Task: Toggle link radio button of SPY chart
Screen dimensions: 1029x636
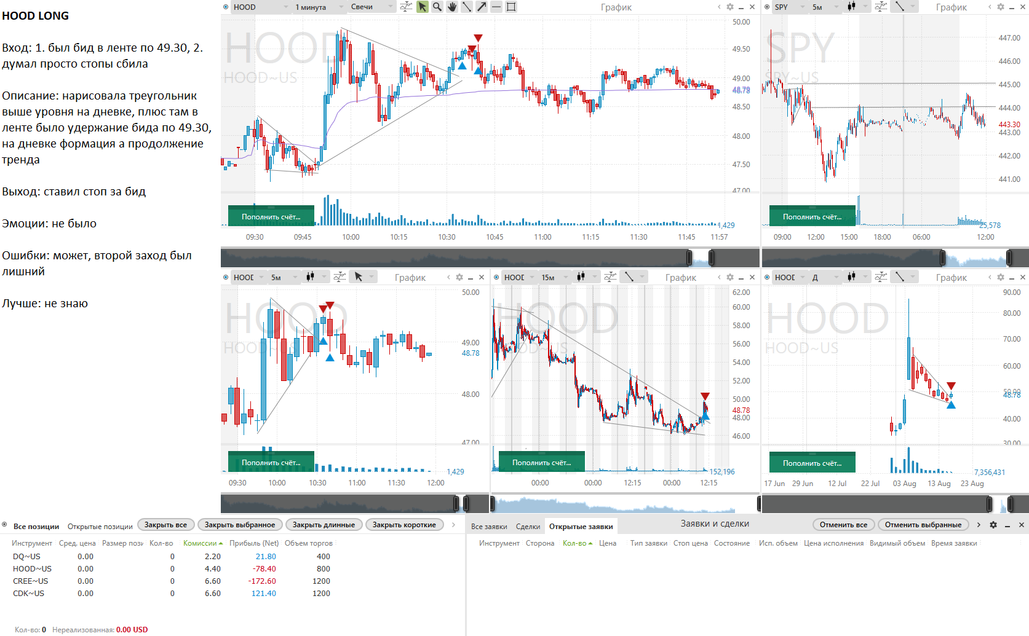Action: pyautogui.click(x=767, y=7)
